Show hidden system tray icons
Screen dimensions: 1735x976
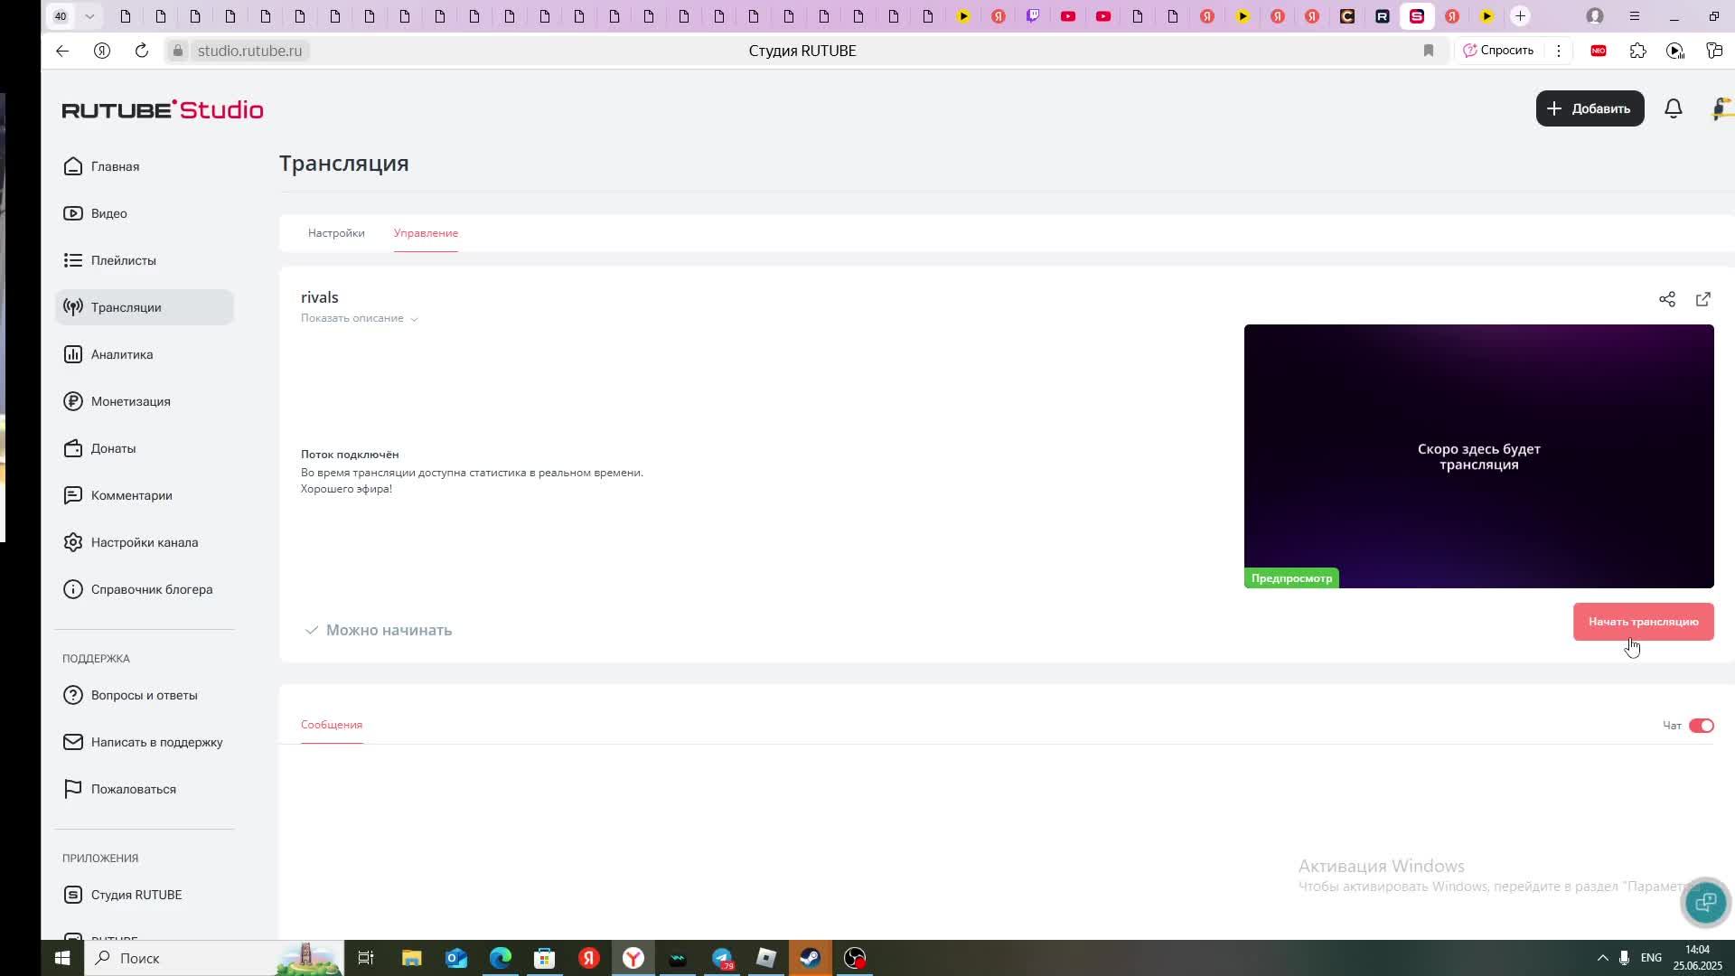pyautogui.click(x=1602, y=958)
